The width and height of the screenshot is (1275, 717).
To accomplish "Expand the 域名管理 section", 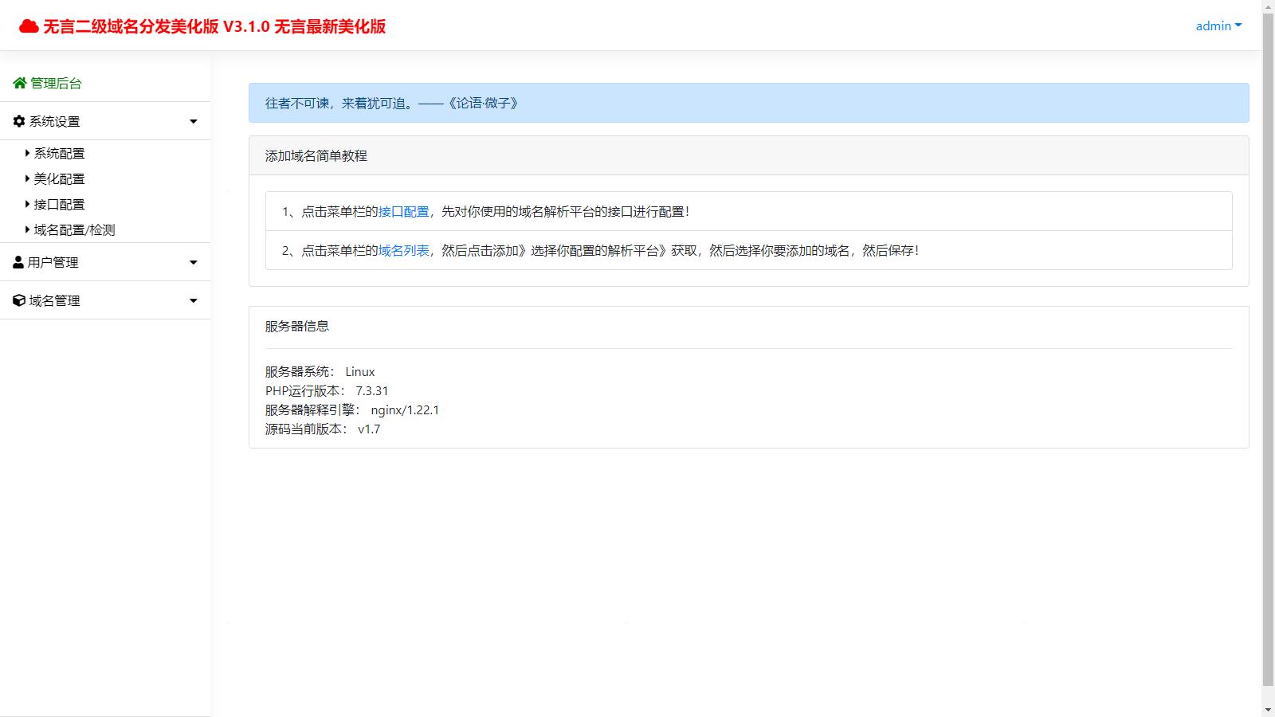I will click(192, 300).
